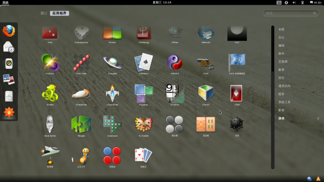The width and height of the screenshot is (324, 182).
Task: Switch to the 窗口 (Windows) tab
Action: coord(44,13)
